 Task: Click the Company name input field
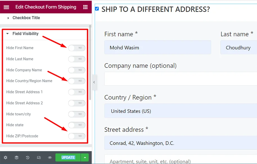click(x=181, y=79)
